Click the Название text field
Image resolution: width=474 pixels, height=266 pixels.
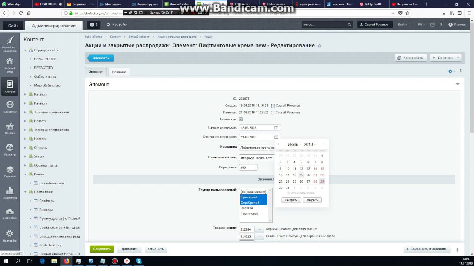tap(257, 147)
